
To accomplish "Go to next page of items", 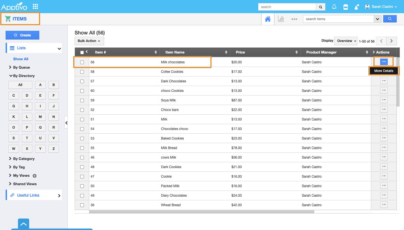I will tap(391, 41).
